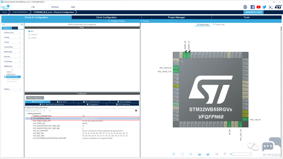Image resolution: width=283 pixels, height=159 pixels.
Task: Toggle the THREAD mode checkbox
Action: pos(29,35)
